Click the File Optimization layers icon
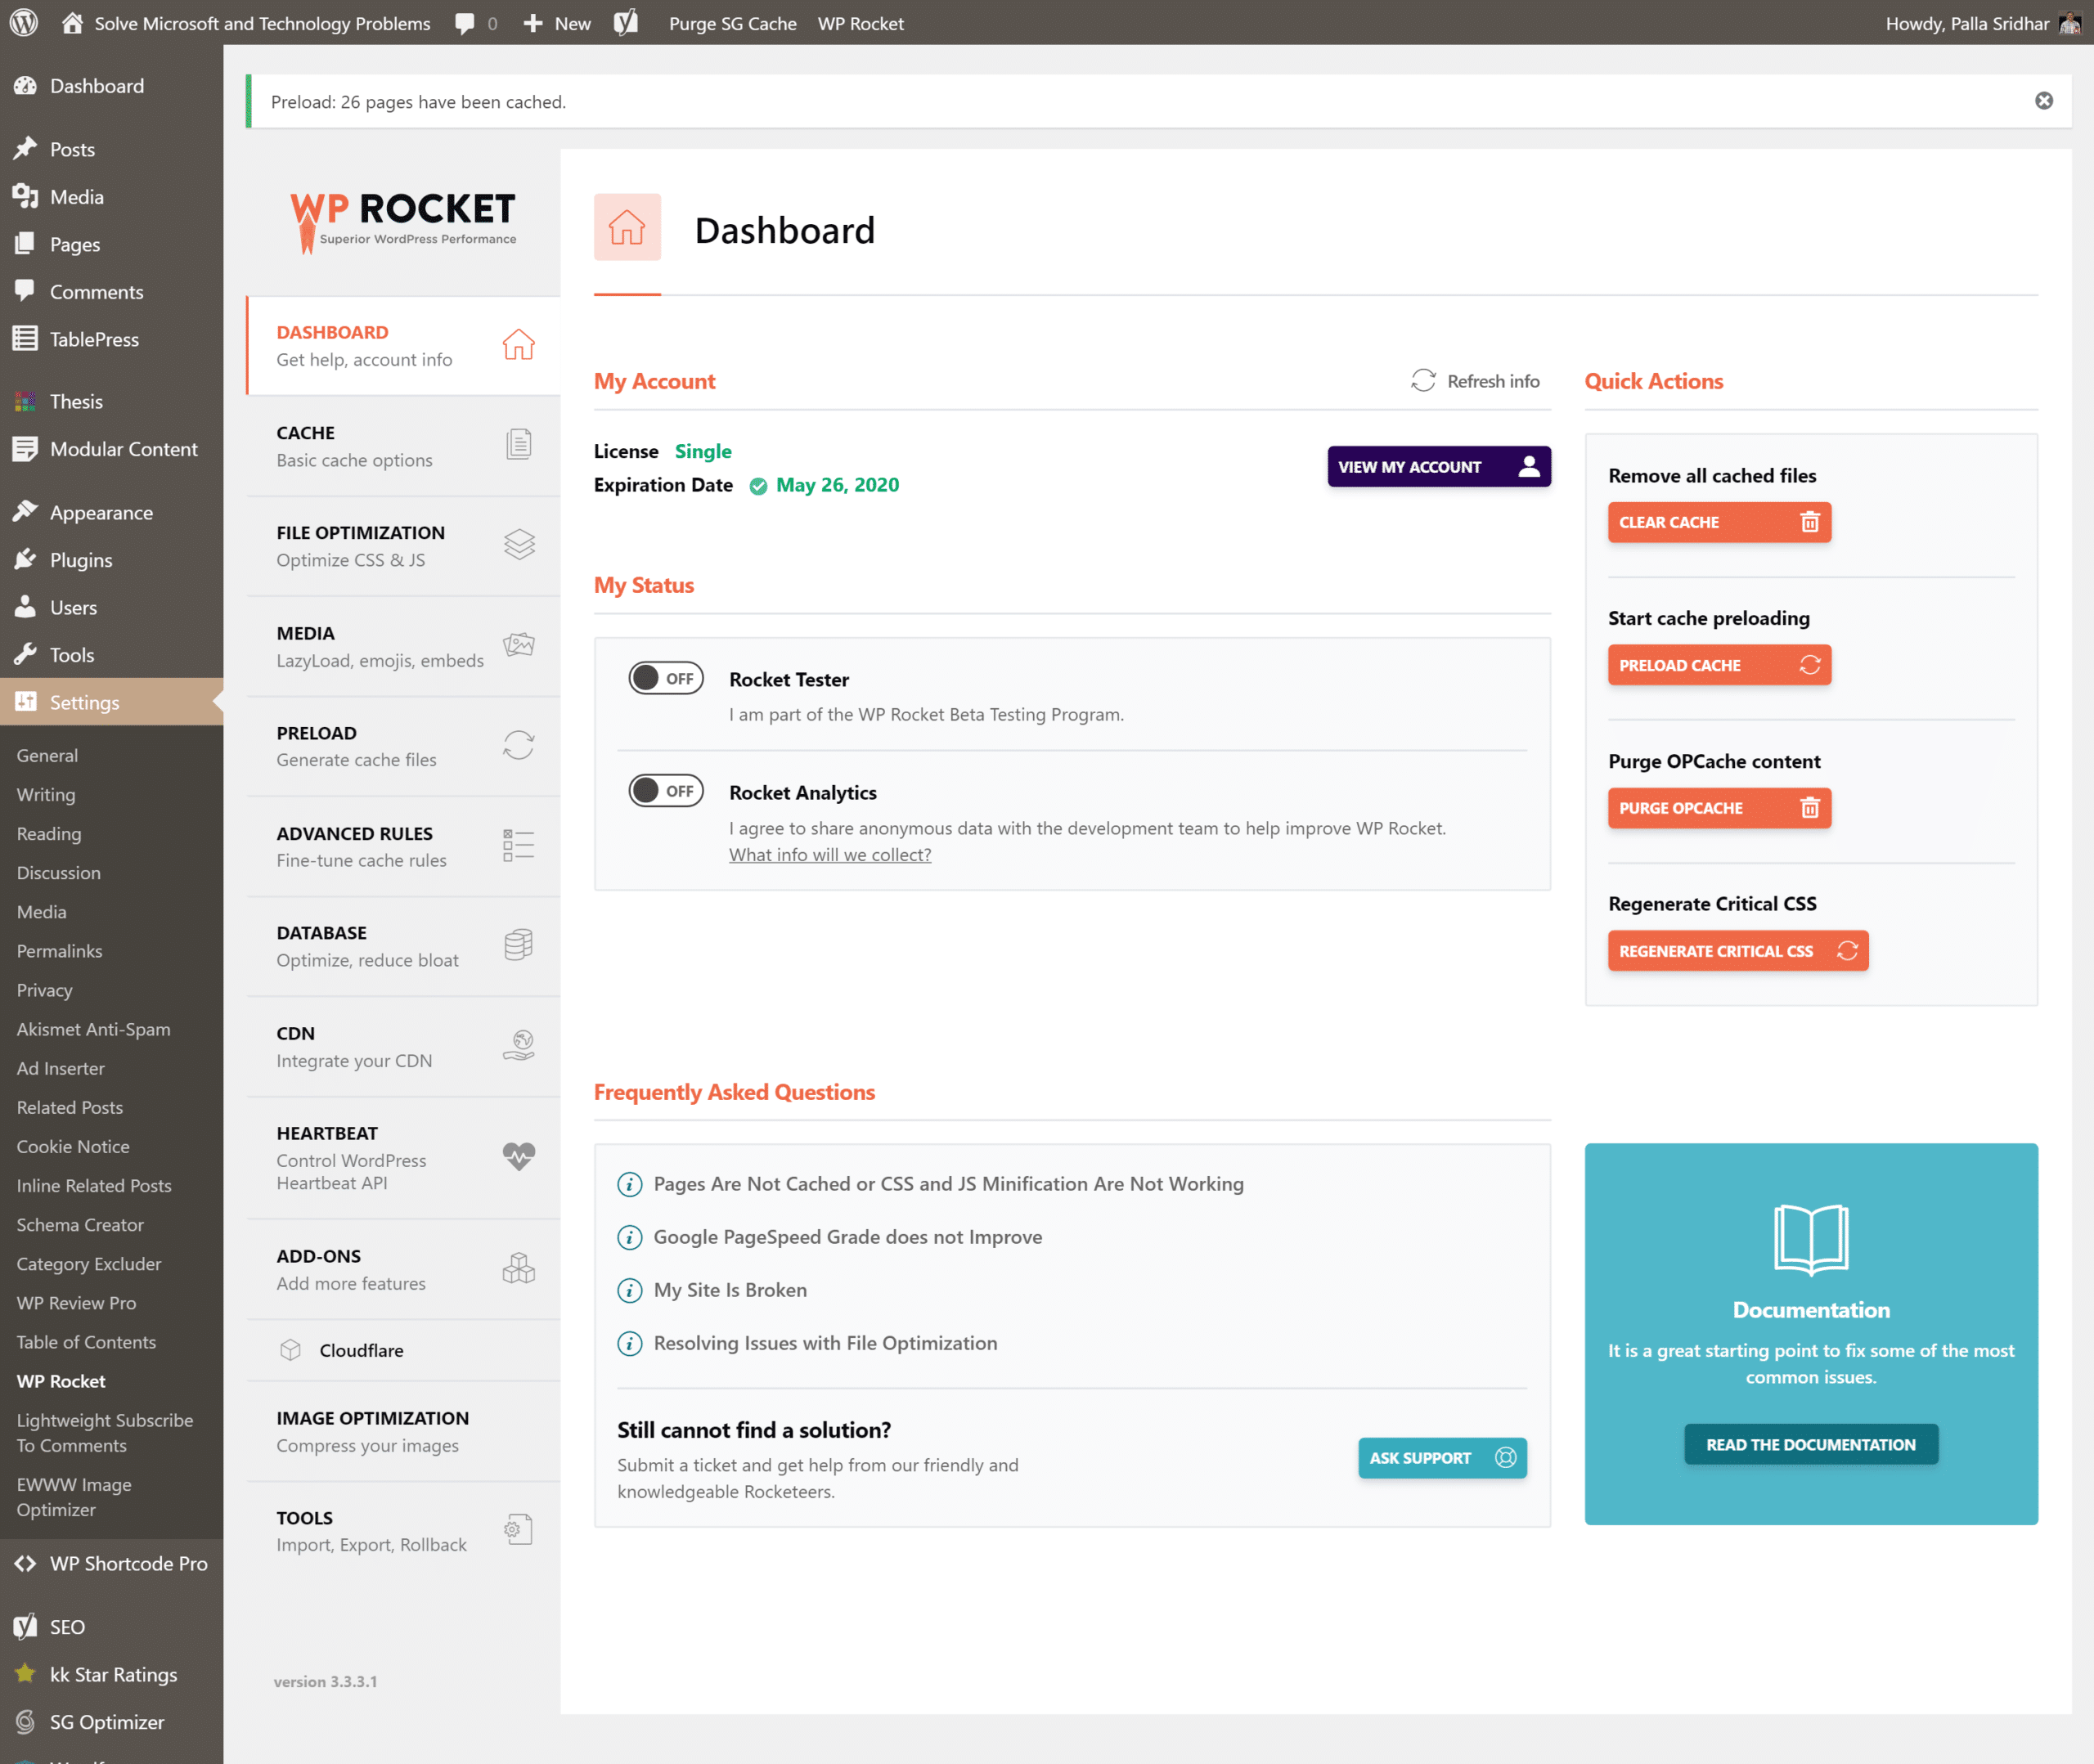This screenshot has height=1764, width=2094. point(518,545)
